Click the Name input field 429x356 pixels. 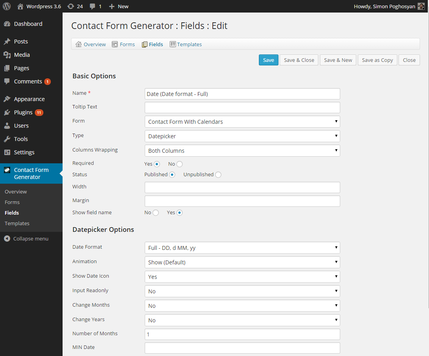click(242, 94)
